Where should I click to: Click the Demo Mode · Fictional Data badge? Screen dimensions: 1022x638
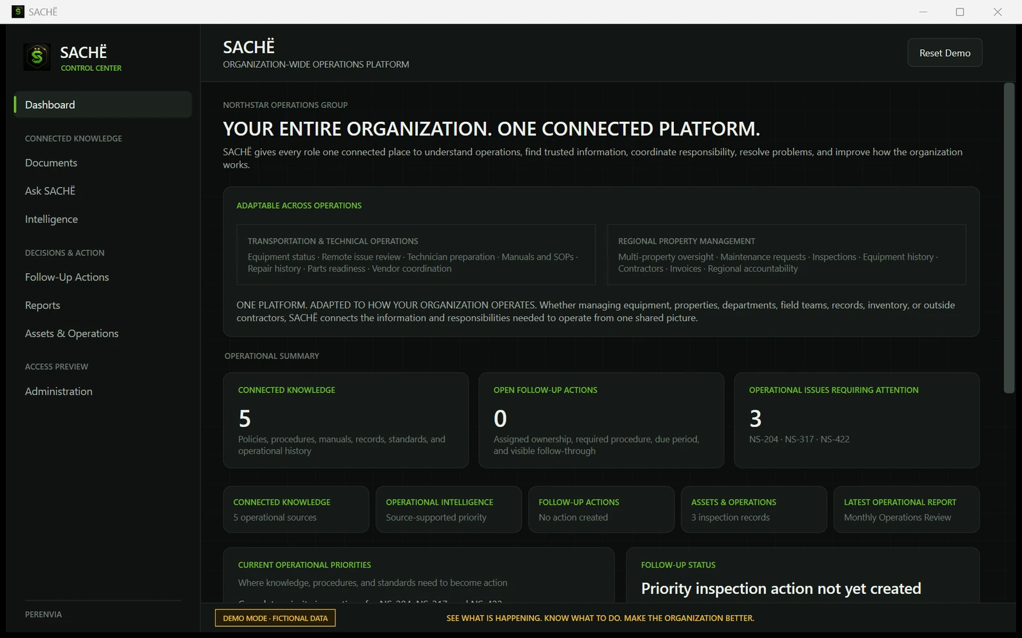point(275,618)
